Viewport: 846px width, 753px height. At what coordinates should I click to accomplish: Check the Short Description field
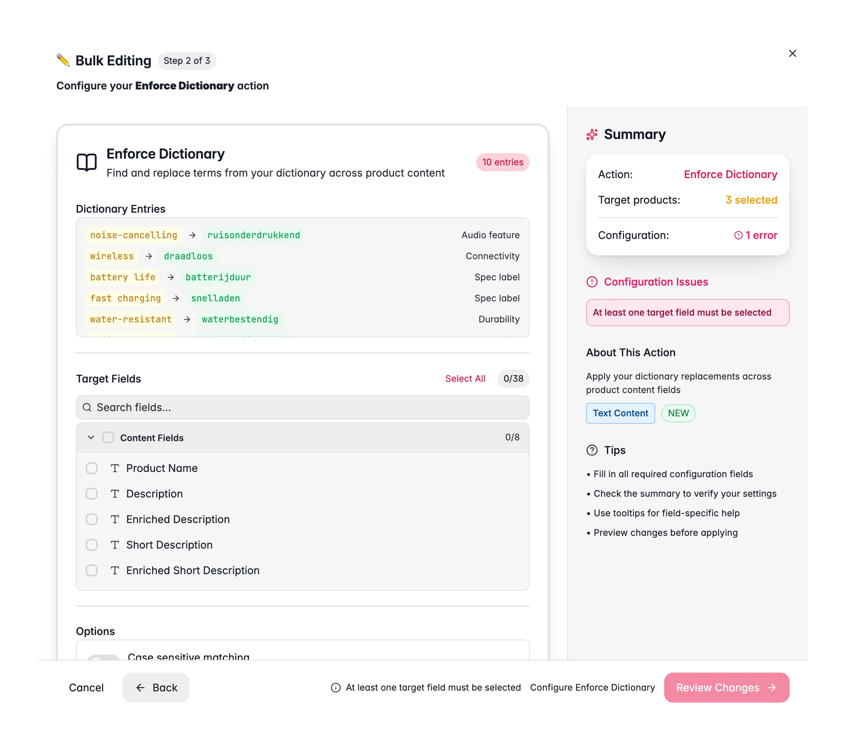tap(91, 545)
